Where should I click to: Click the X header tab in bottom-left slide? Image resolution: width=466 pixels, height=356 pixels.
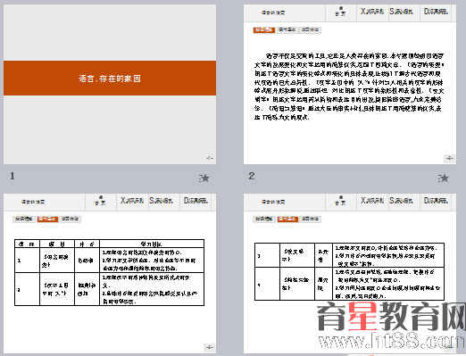132,201
